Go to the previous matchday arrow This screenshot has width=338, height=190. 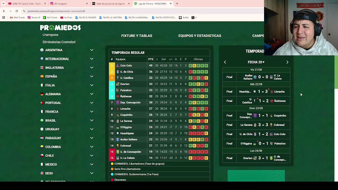(225, 62)
